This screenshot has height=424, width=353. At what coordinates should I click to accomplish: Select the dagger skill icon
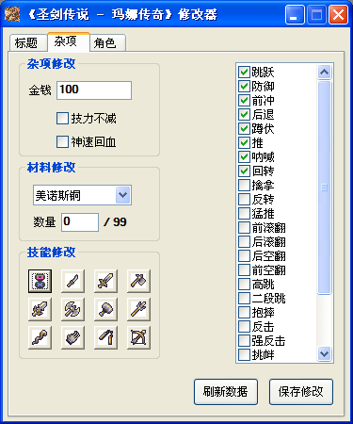[72, 281]
